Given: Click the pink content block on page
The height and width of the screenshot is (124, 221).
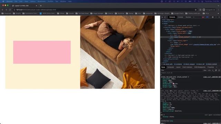Looking at the screenshot, I should tap(42, 52).
